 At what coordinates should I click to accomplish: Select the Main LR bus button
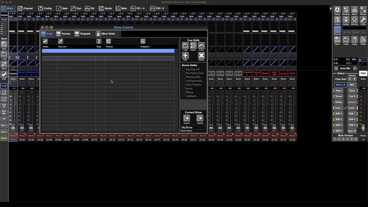tap(340, 85)
